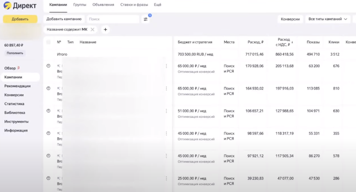Open the 'Ещё' top menu
Screen dimensions: 356x192
coord(157,5)
